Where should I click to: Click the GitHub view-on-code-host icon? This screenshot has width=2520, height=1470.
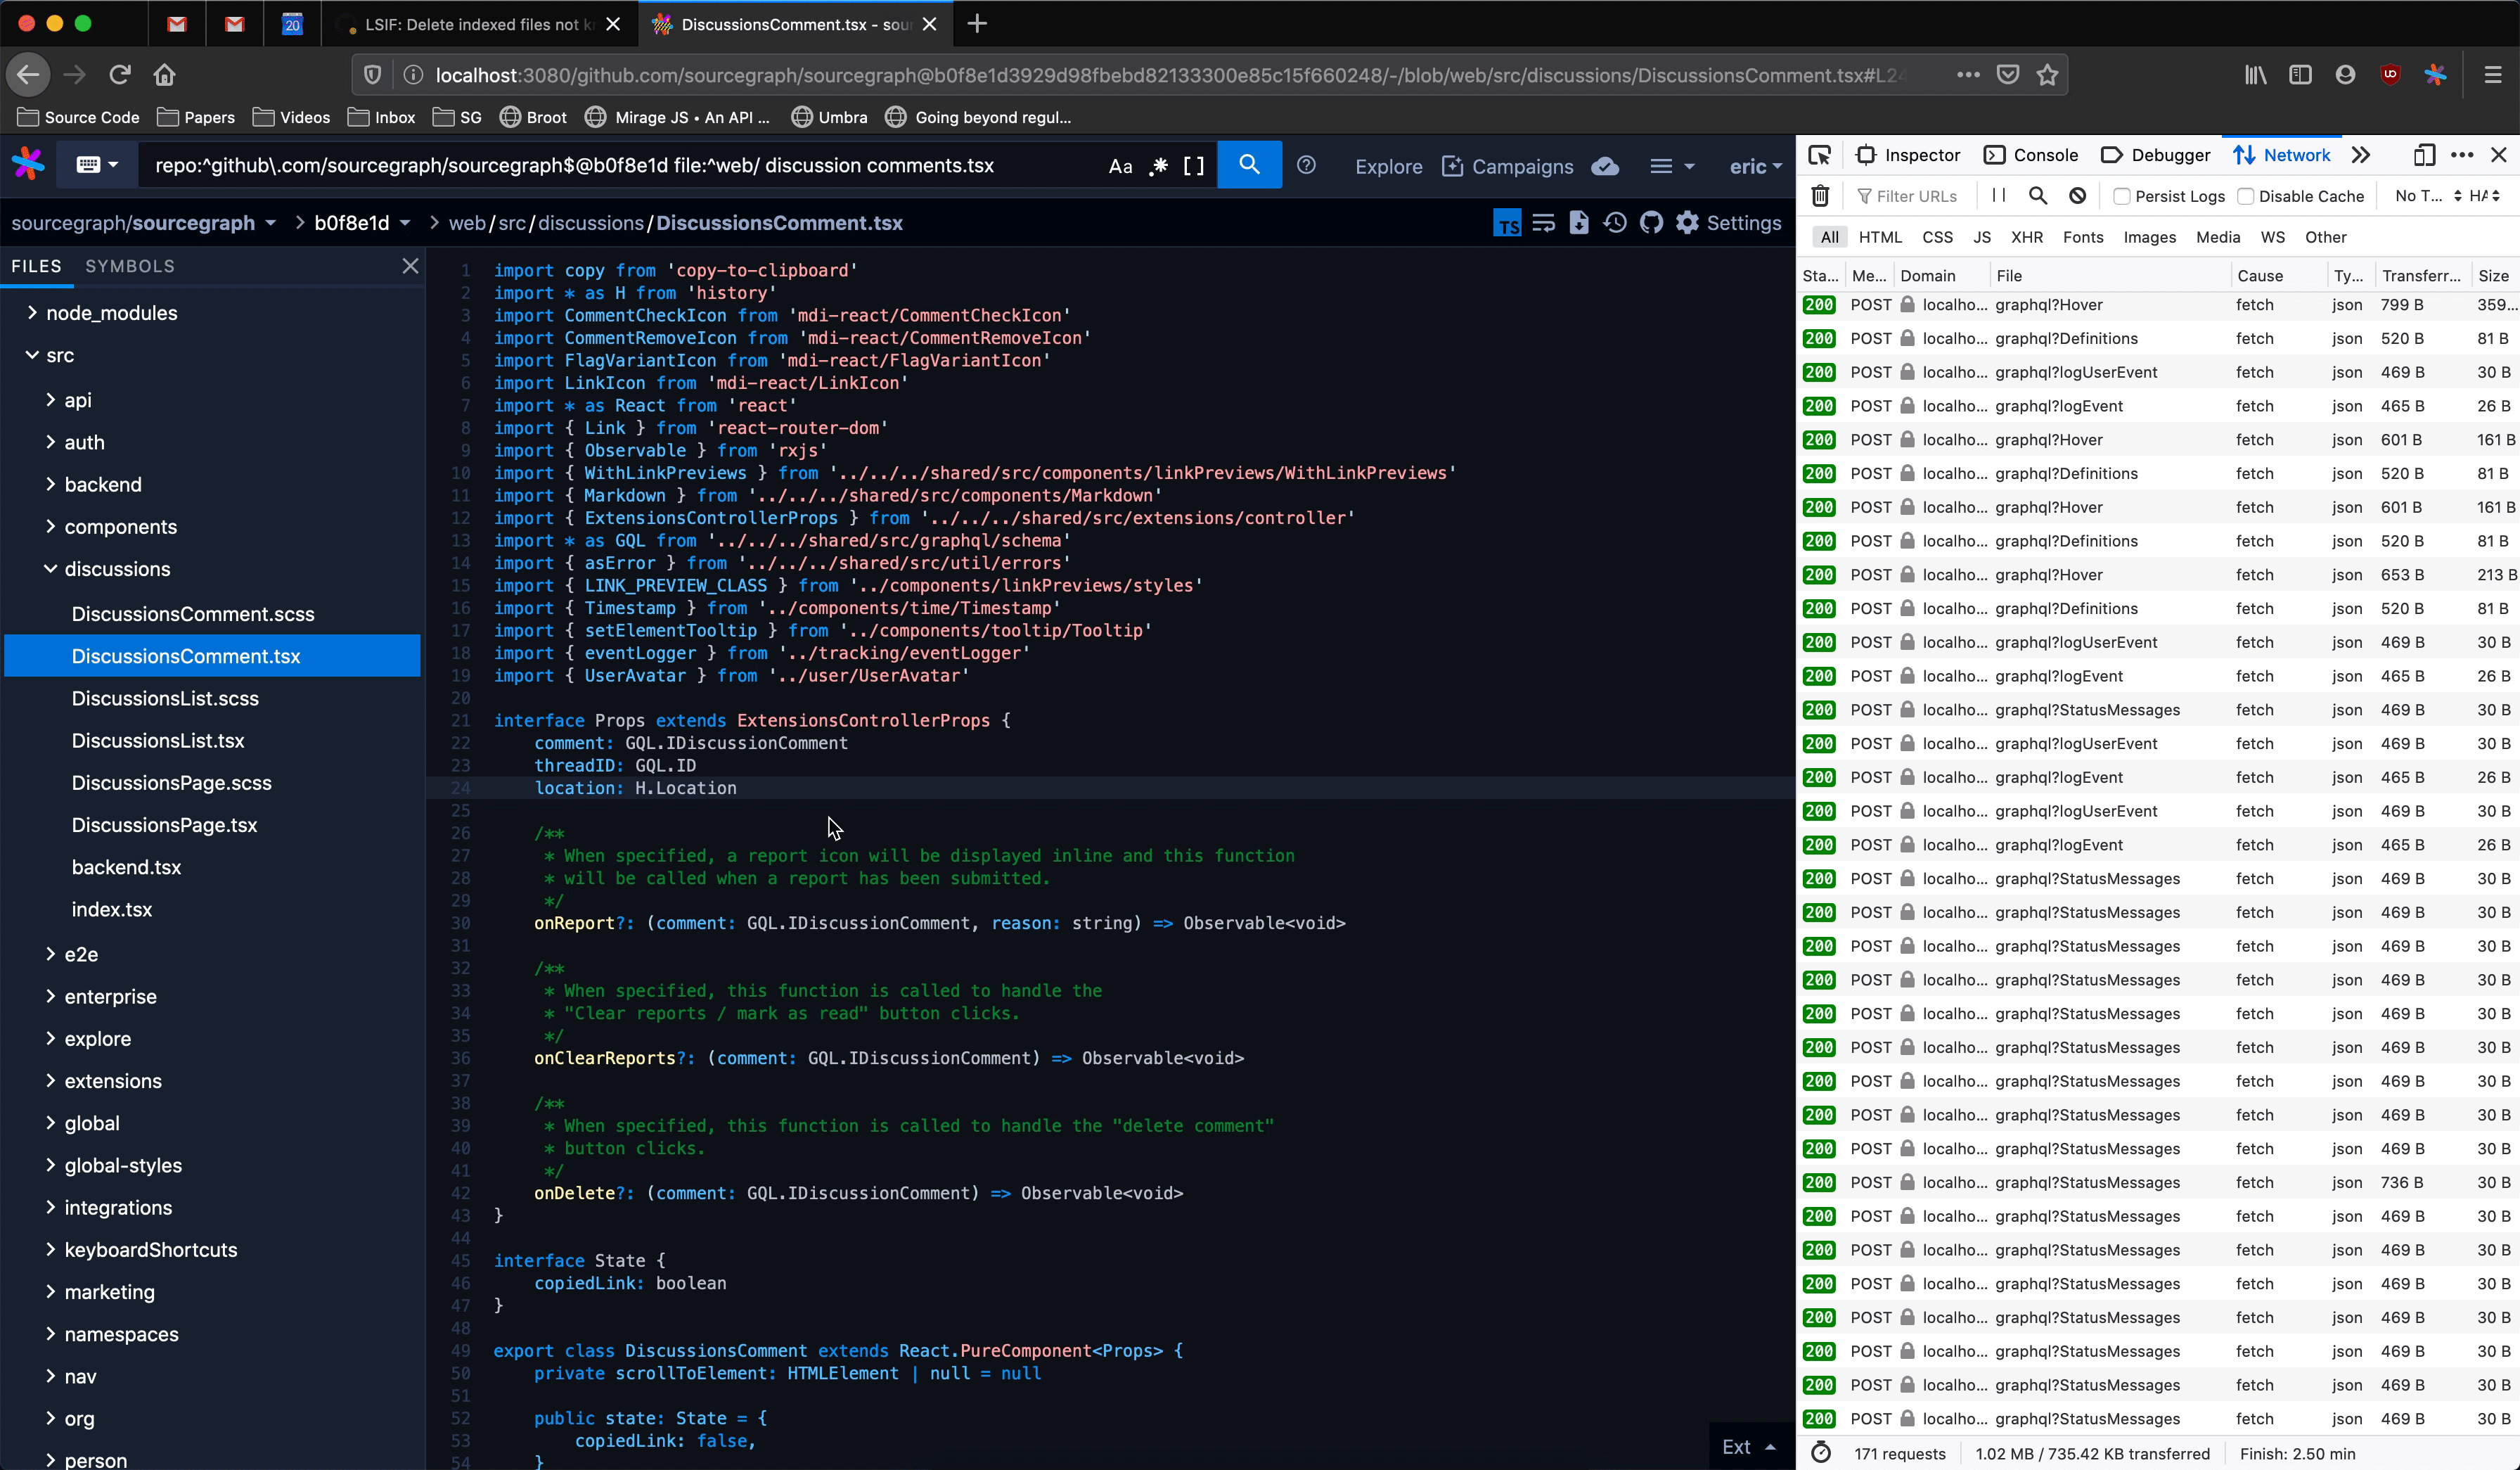point(1651,223)
